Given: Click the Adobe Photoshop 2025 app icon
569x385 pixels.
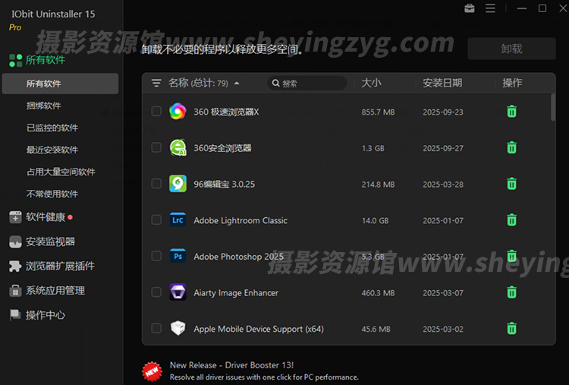Looking at the screenshot, I should coord(178,257).
